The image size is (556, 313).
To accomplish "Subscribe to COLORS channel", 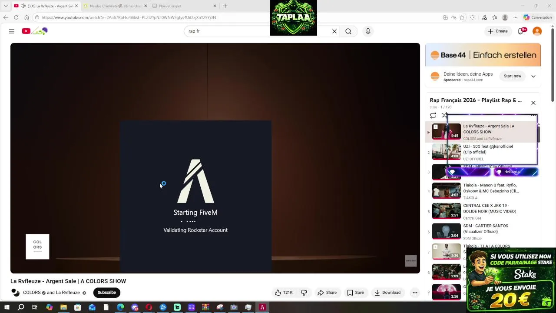I will [106, 293].
